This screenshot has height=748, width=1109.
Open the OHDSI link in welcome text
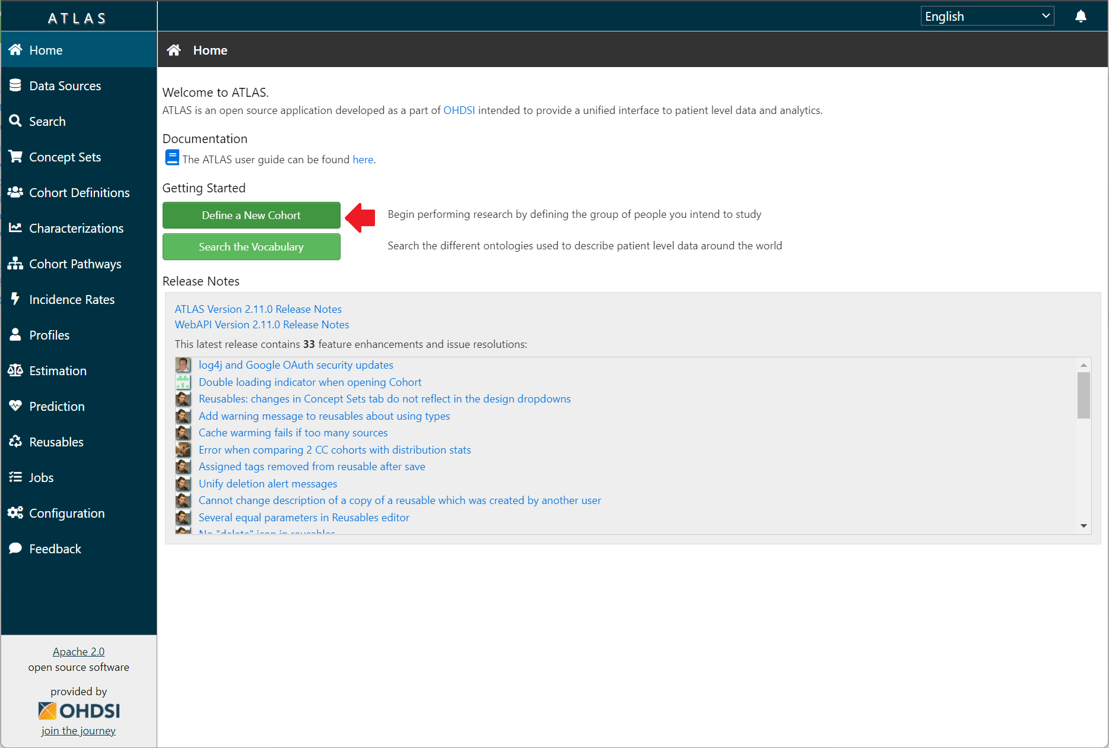[459, 110]
